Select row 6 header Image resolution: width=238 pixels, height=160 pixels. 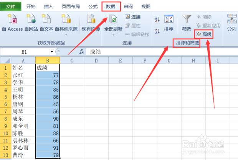click(6, 104)
